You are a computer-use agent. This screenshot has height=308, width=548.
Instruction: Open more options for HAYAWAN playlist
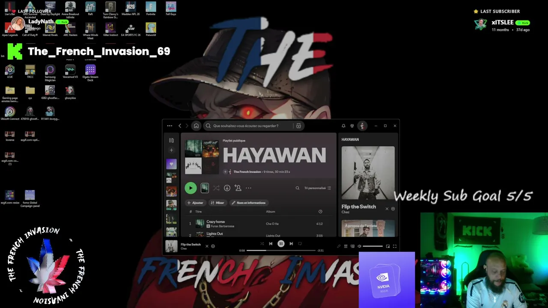(248, 188)
